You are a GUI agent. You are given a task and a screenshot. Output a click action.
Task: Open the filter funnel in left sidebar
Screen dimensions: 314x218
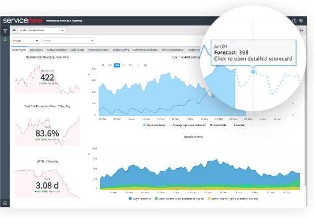click(5, 31)
